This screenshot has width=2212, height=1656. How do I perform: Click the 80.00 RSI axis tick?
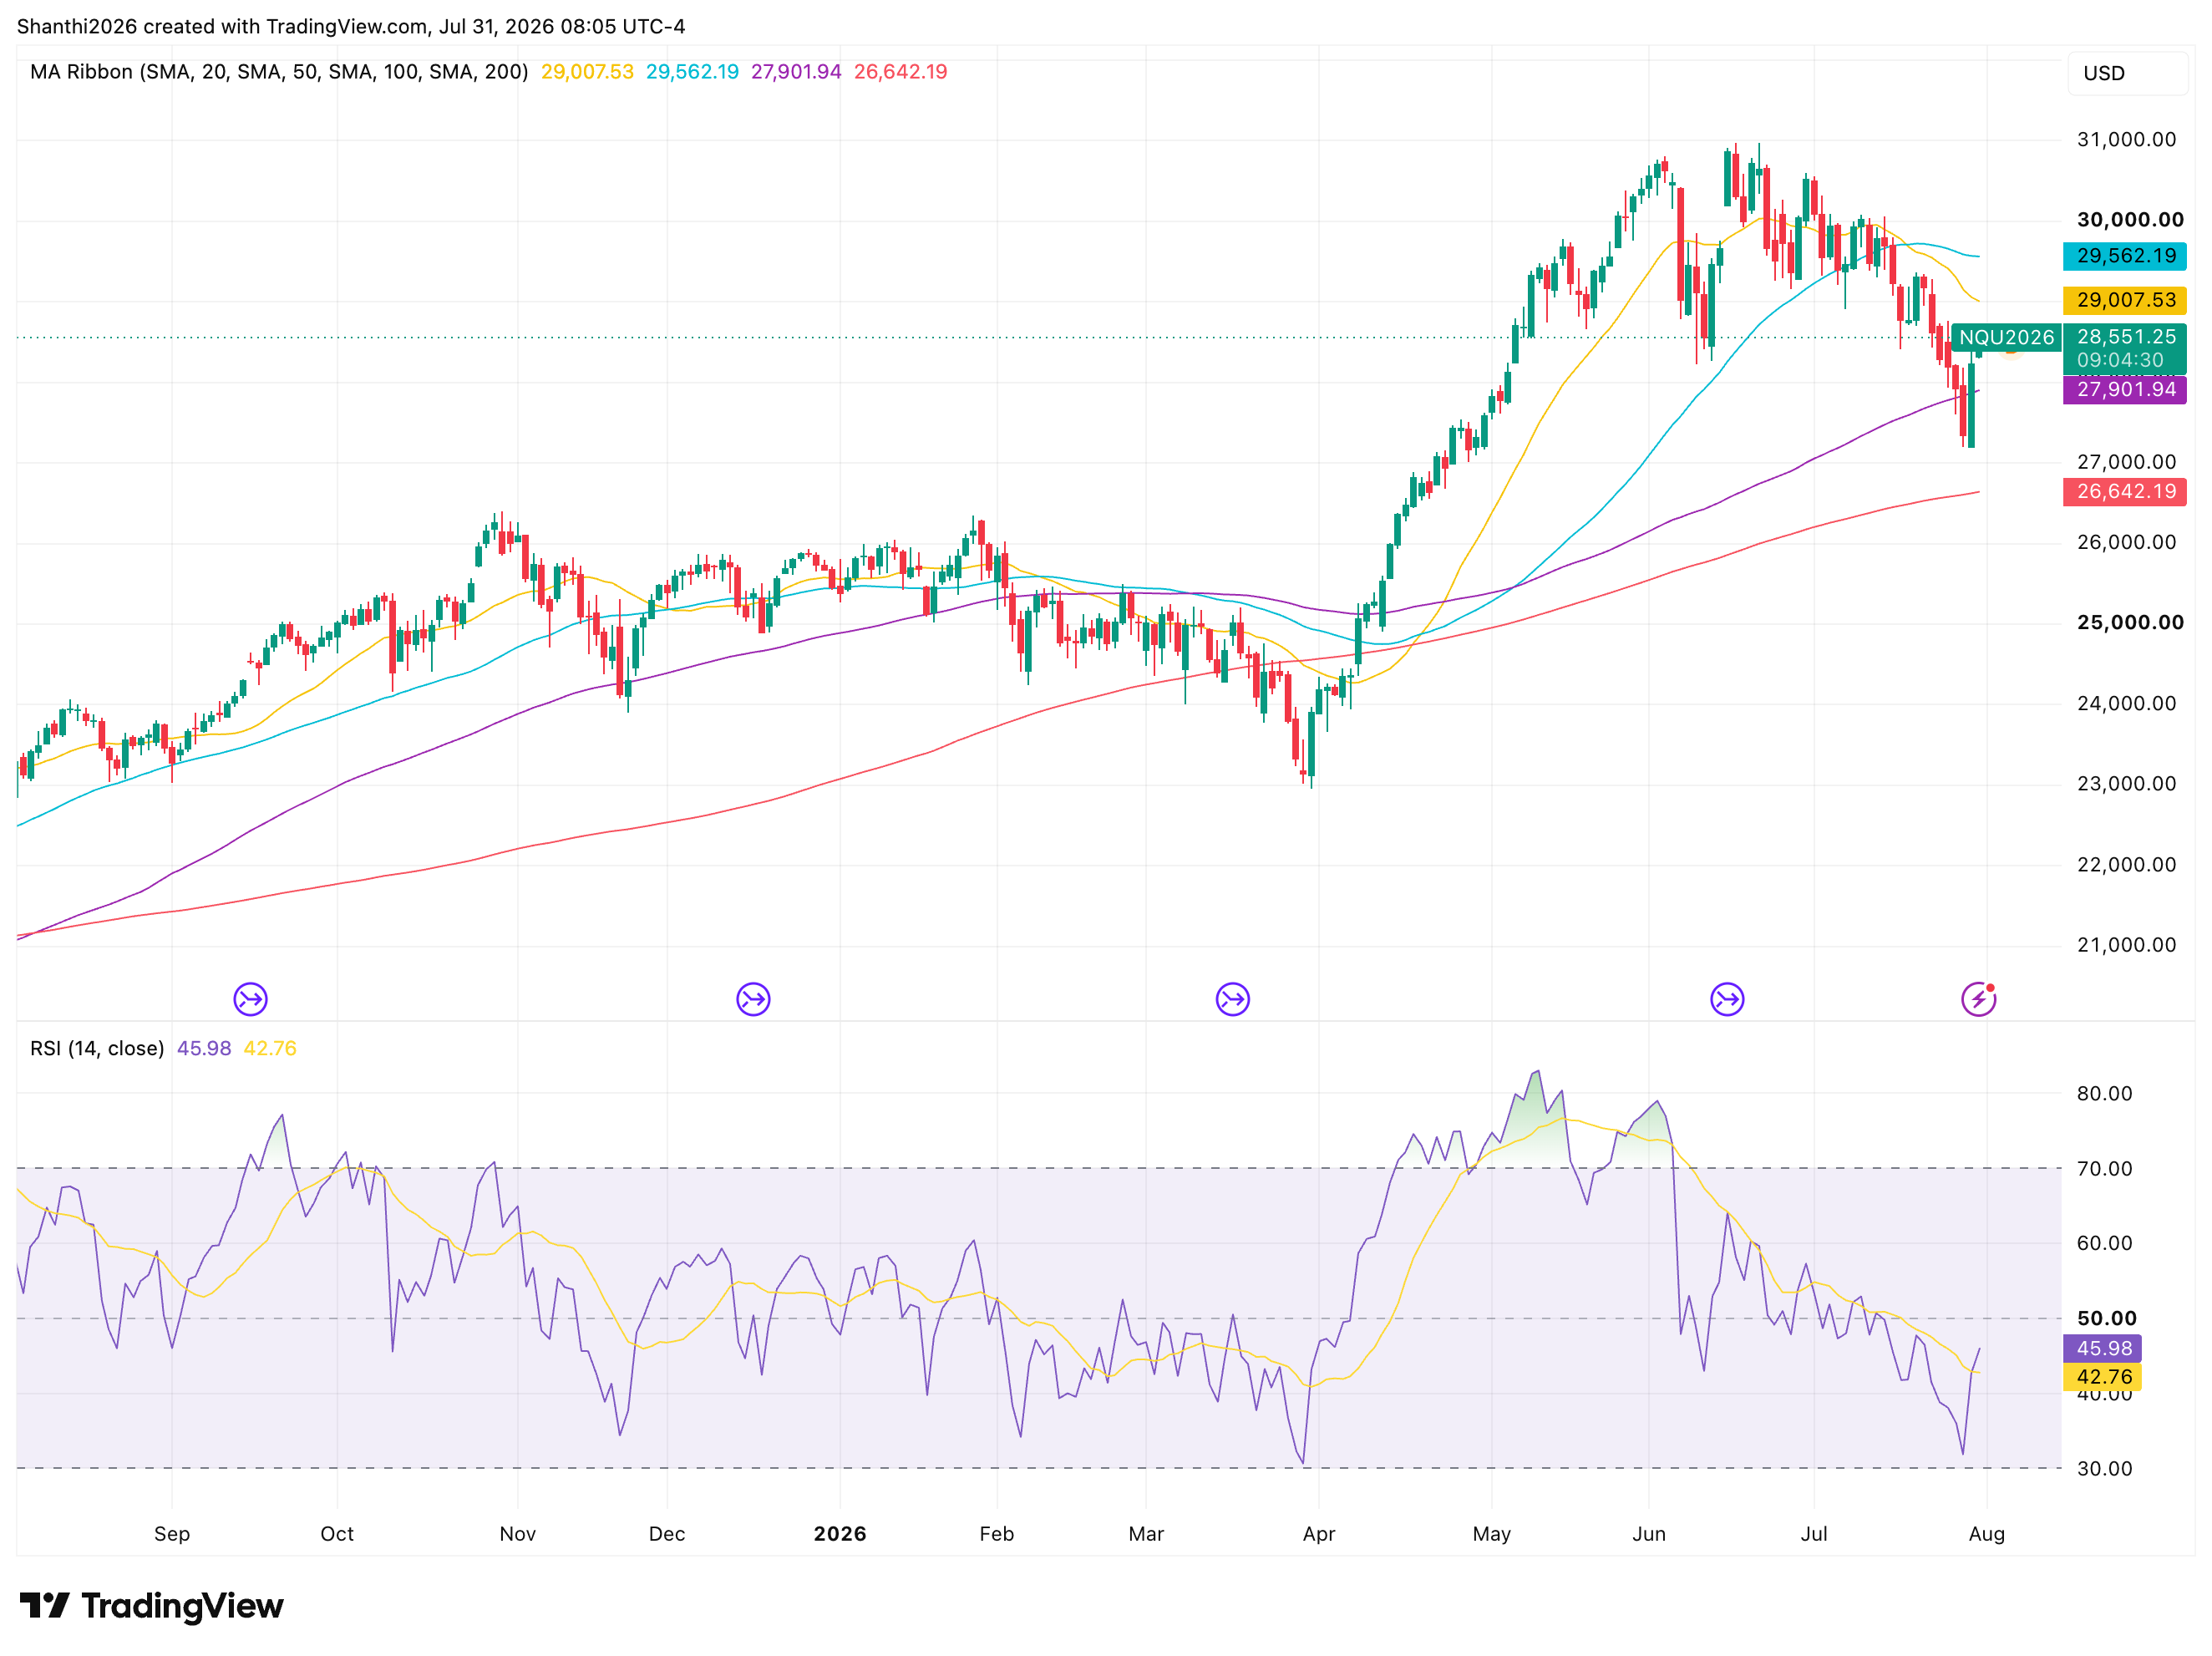(x=2104, y=1093)
